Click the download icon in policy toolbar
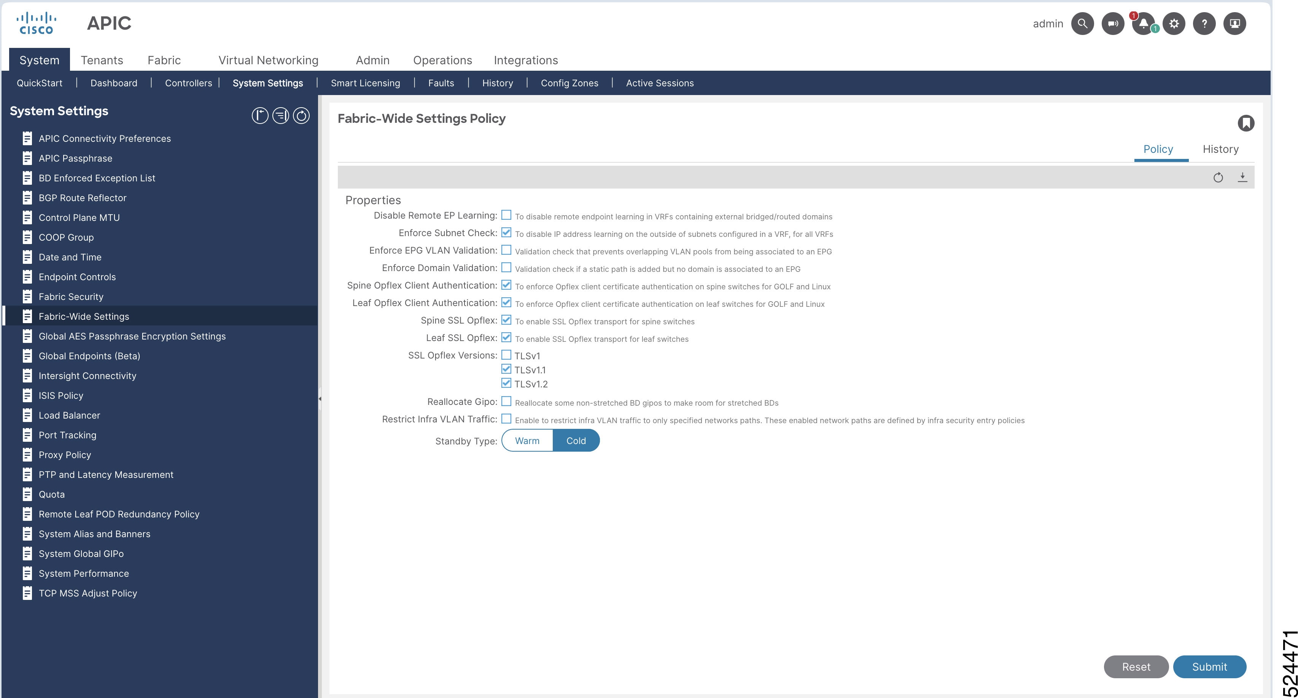This screenshot has height=698, width=1298. click(1242, 177)
